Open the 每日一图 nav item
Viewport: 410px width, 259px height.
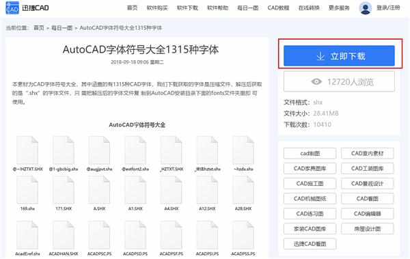click(247, 8)
